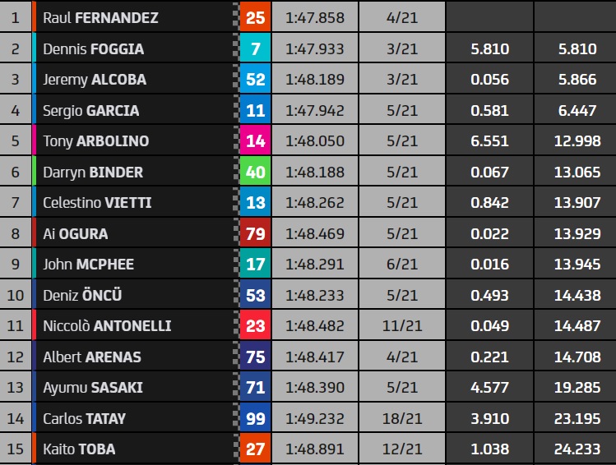Viewport: 616px width, 465px height.
Task: Click the 24.233 total gap value
Action: click(x=577, y=449)
